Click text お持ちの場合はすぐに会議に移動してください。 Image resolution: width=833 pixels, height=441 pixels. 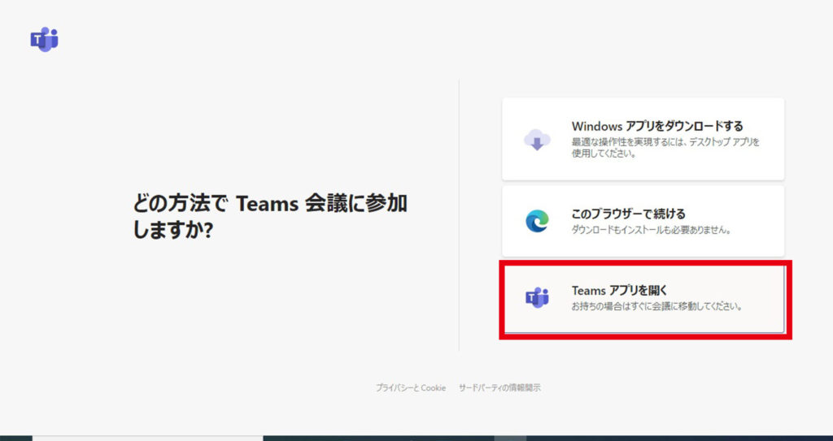pyautogui.click(x=656, y=307)
